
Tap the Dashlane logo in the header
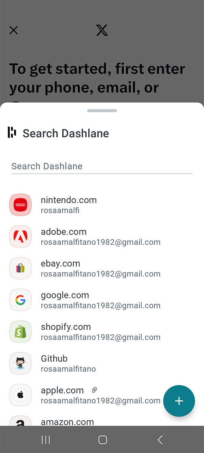pos(12,133)
